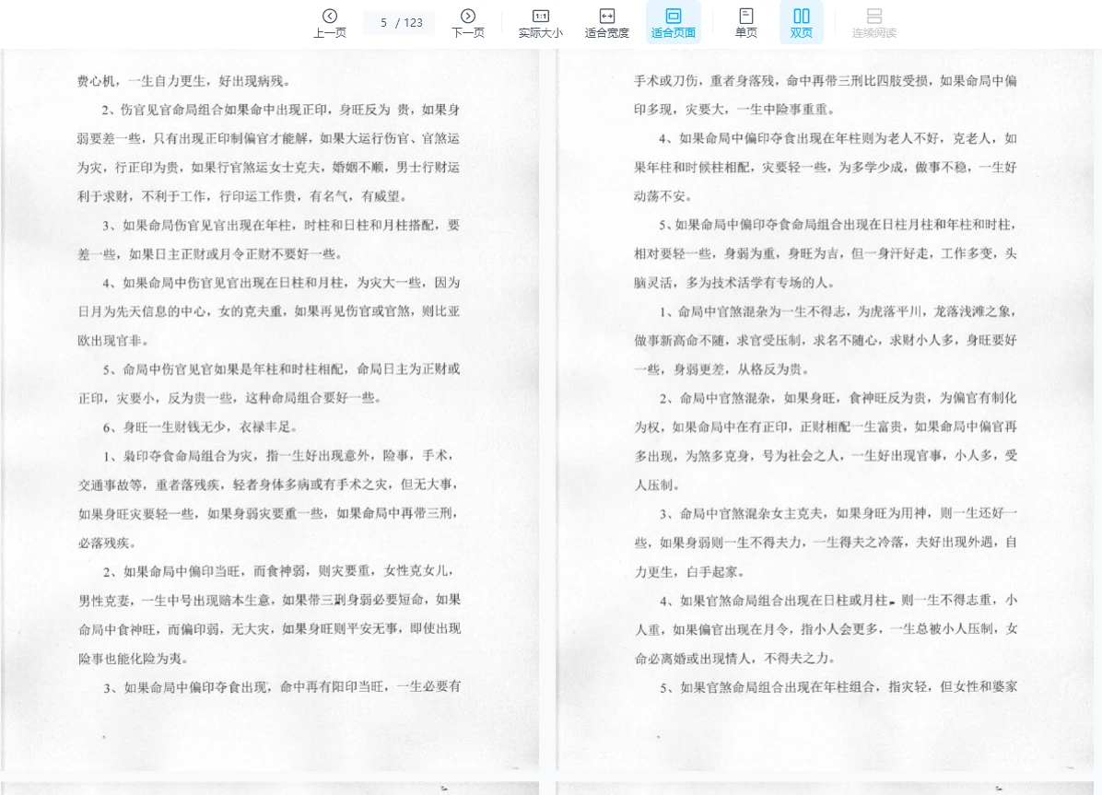Click line '6、身旺一生财钱无少，衣禄丰足。'
Viewport: 1102px width, 795px height.
coord(200,427)
